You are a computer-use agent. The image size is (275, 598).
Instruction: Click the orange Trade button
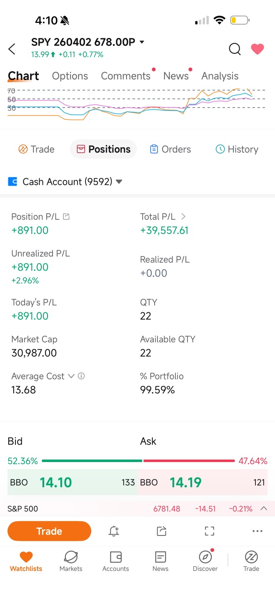49,531
